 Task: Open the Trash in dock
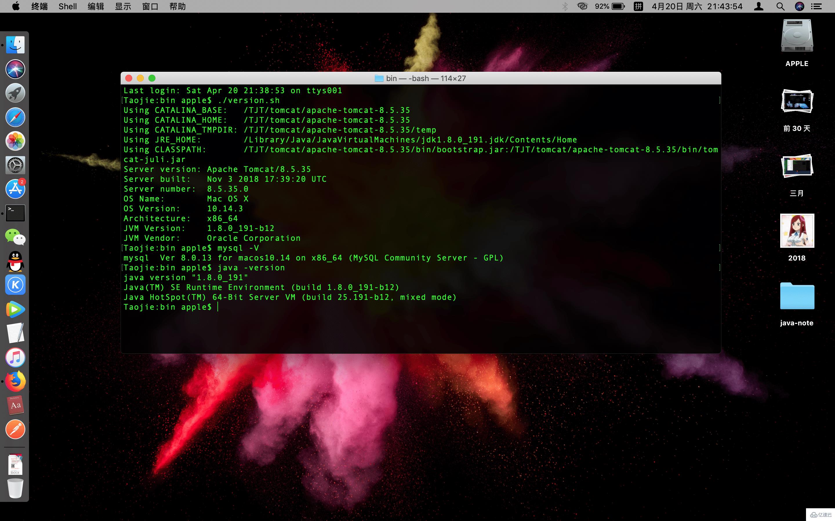click(15, 488)
